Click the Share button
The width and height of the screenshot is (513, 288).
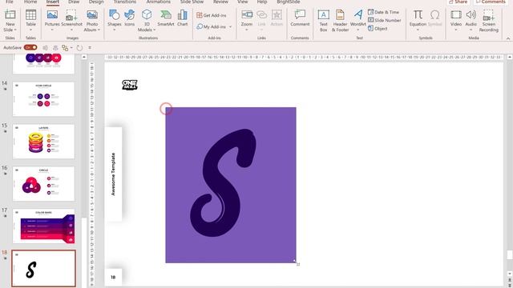458,2
